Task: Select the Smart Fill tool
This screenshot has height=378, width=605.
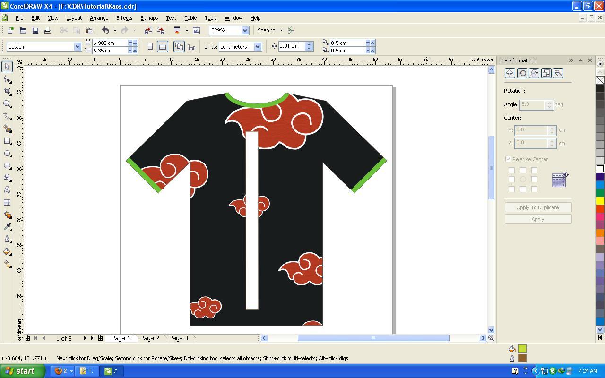Action: point(7,128)
